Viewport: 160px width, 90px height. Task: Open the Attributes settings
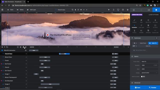148,31
